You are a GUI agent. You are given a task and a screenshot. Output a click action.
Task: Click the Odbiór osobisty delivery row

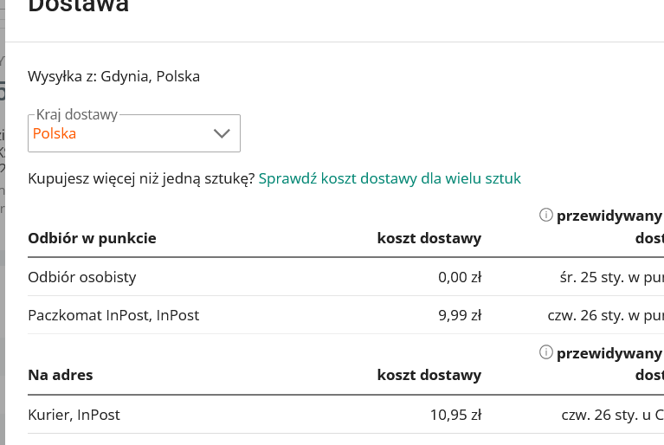82,277
